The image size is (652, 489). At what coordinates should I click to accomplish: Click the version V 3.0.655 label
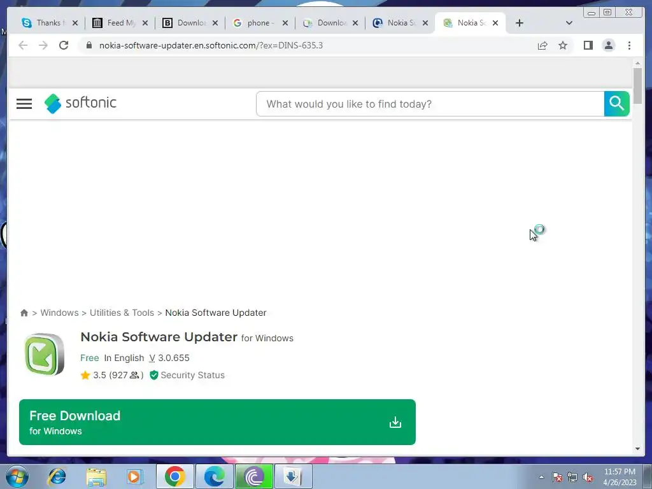(x=169, y=358)
